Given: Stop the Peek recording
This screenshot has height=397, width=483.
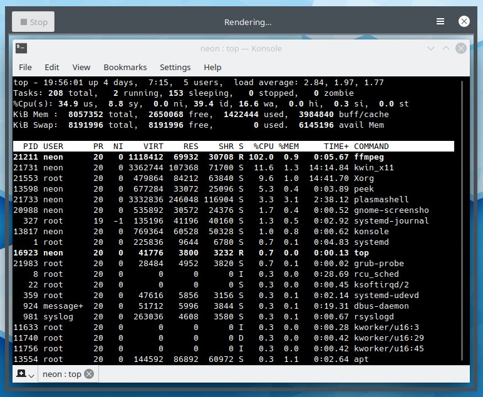Looking at the screenshot, I should 33,21.
